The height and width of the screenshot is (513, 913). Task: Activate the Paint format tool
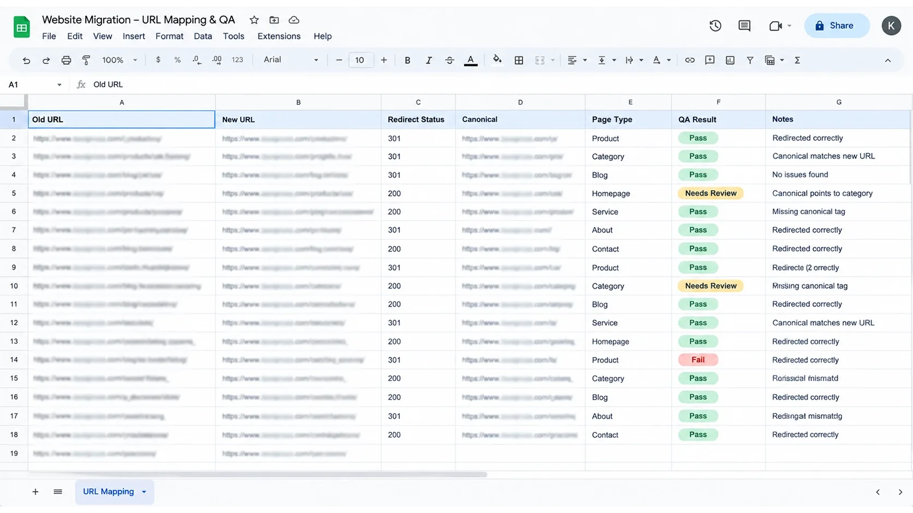pos(86,61)
